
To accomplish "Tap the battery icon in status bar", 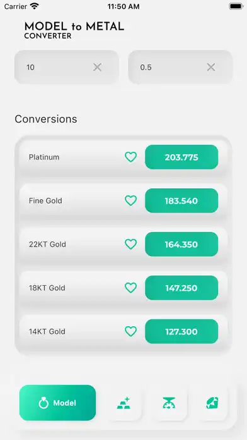I will click(236, 6).
